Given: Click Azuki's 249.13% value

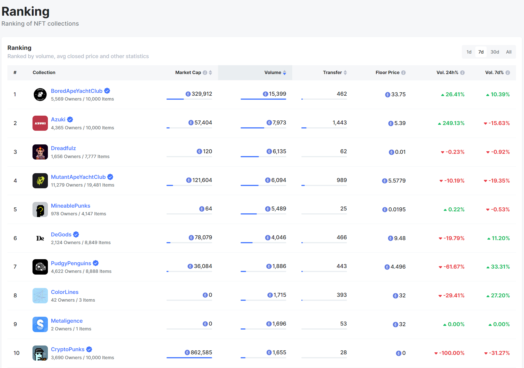Looking at the screenshot, I should 453,123.
